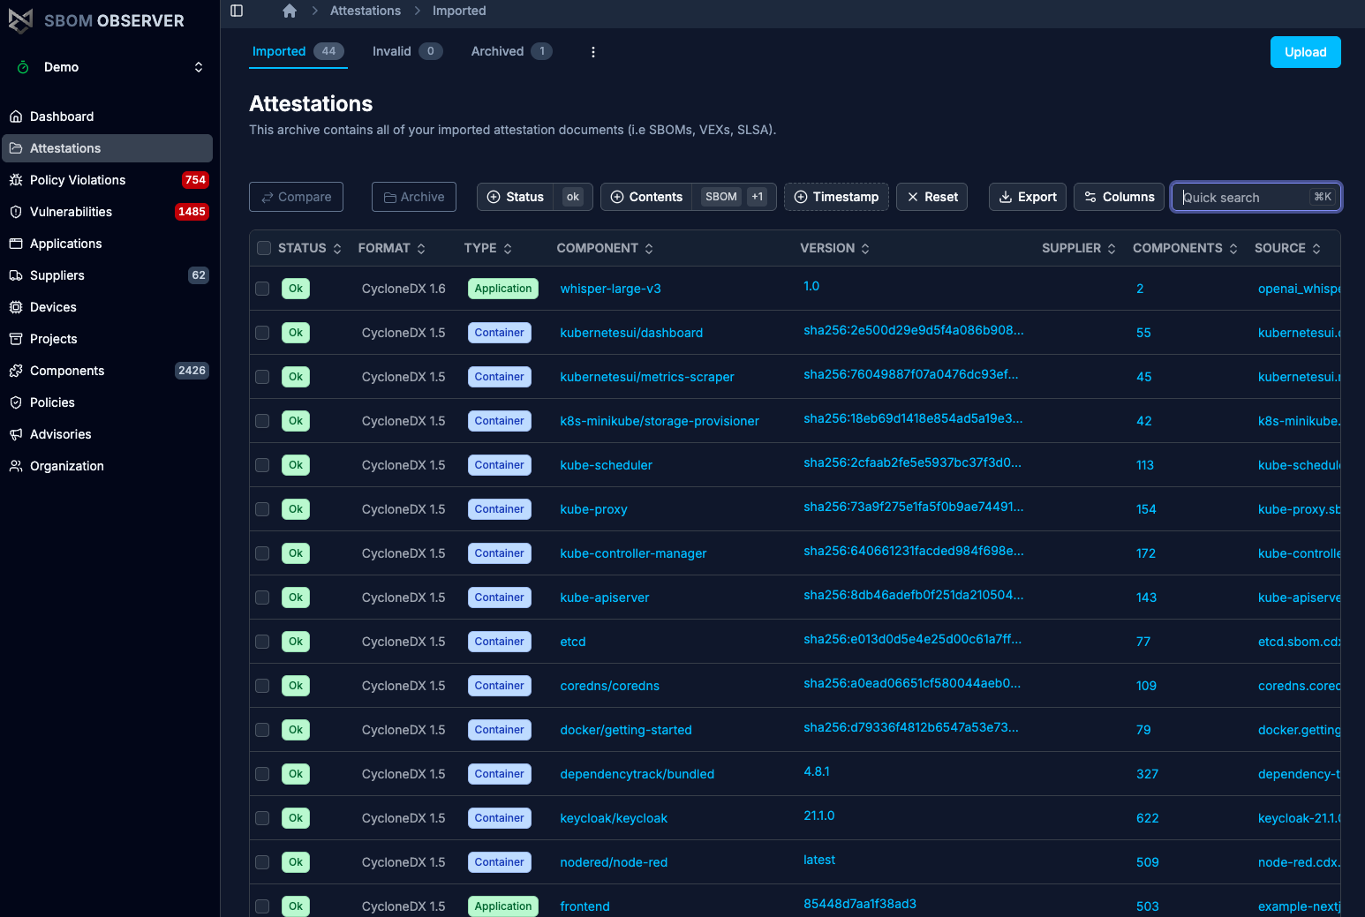Check the etcd row checkbox
This screenshot has width=1365, height=917.
[x=262, y=642]
